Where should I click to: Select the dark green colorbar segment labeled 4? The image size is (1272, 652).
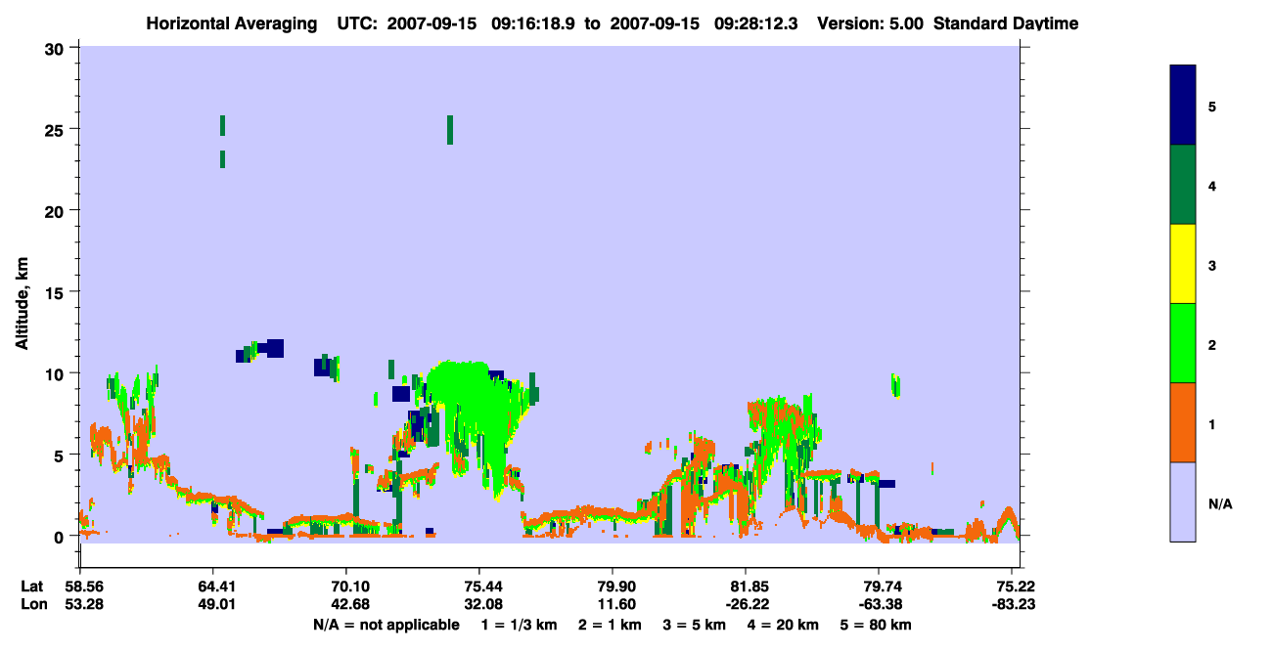pos(1183,185)
